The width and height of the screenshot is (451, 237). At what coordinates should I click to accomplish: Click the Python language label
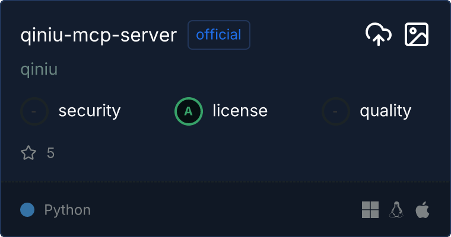pos(67,210)
